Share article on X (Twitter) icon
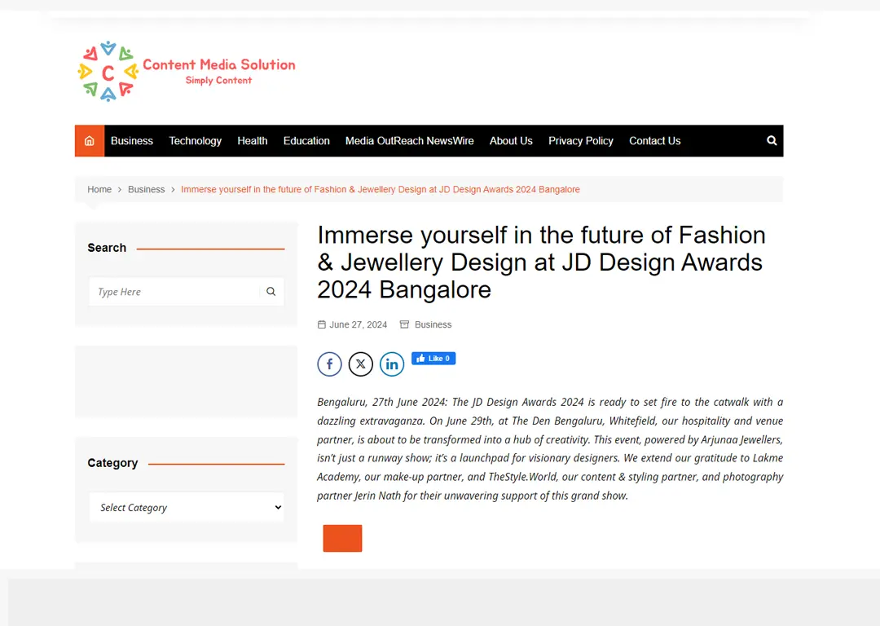The height and width of the screenshot is (626, 880). 361,364
